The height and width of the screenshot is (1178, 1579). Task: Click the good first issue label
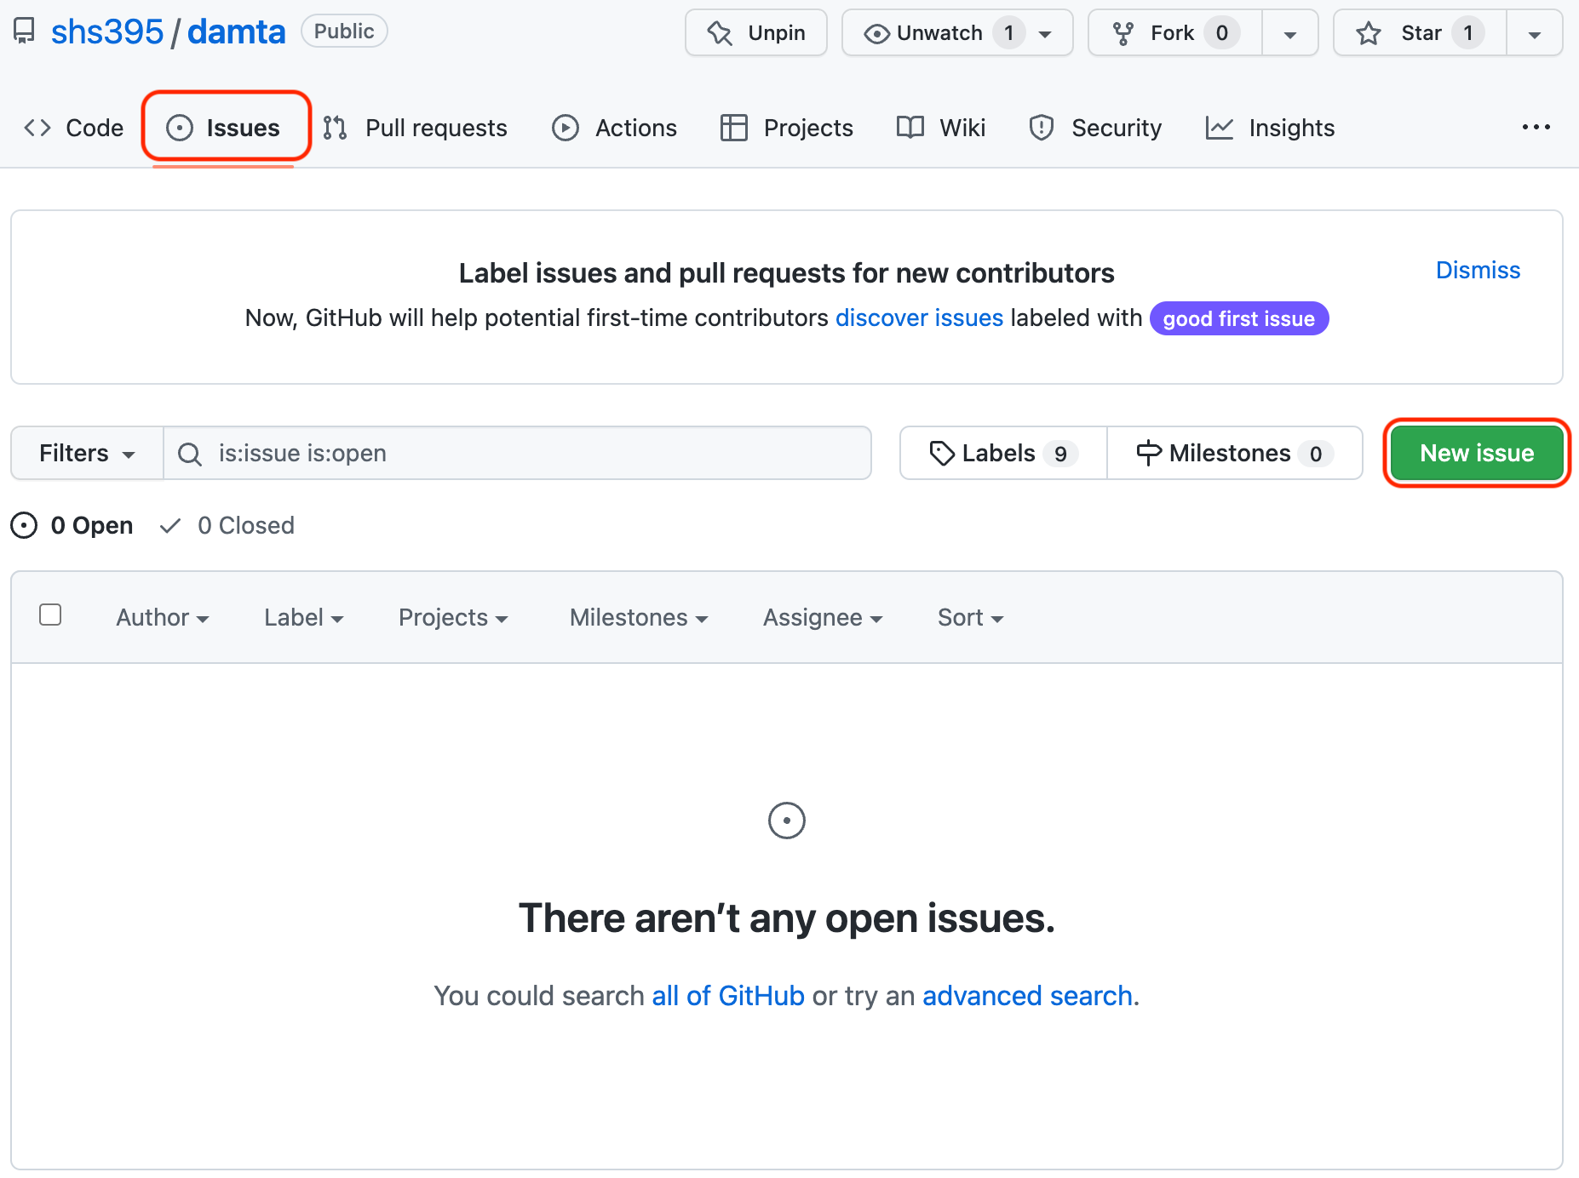click(x=1239, y=318)
